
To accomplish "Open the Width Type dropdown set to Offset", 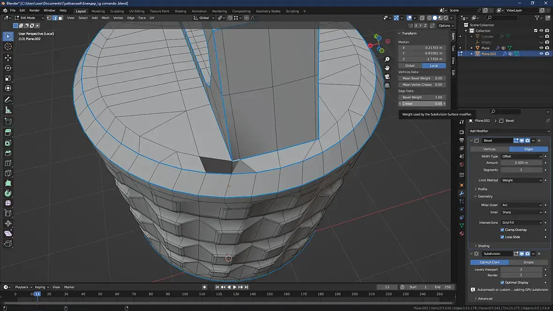I will click(521, 156).
